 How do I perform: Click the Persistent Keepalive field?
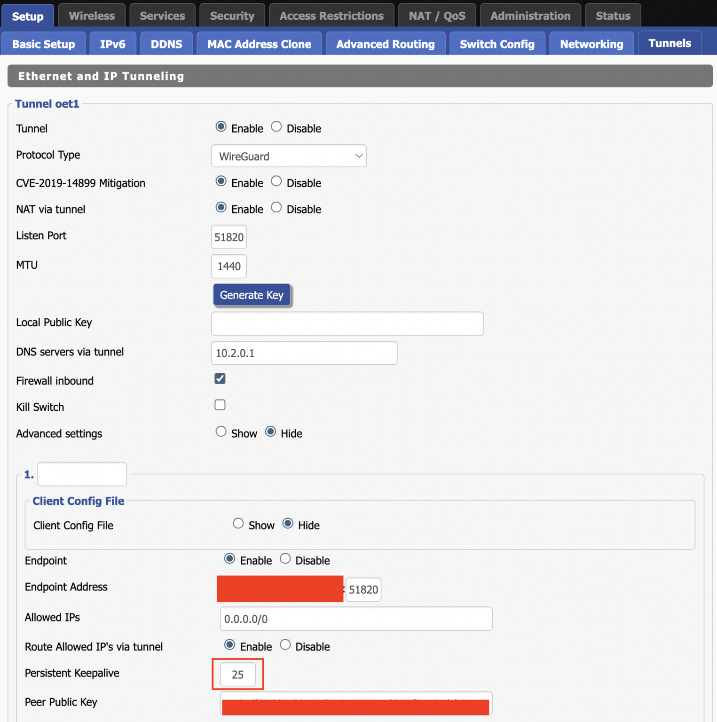point(238,675)
